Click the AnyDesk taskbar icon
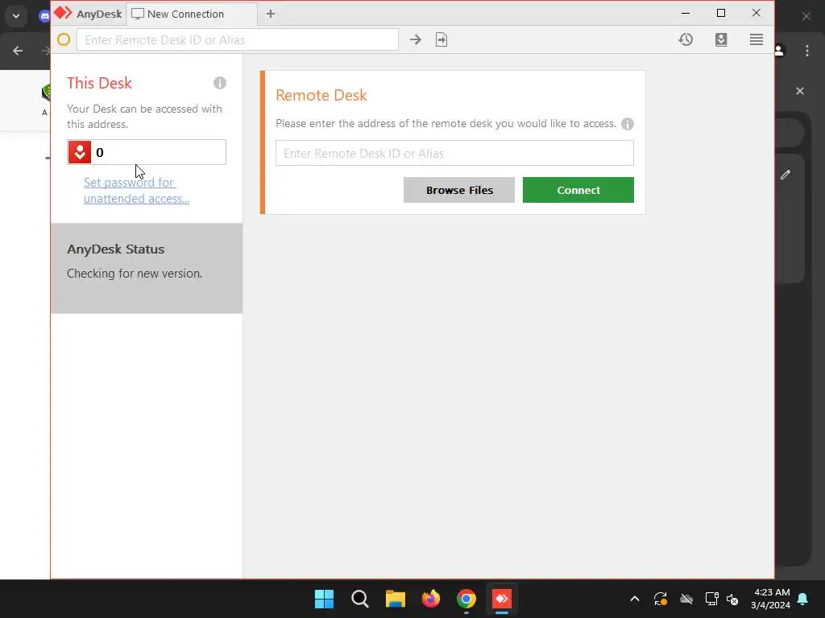The image size is (825, 618). click(x=501, y=599)
